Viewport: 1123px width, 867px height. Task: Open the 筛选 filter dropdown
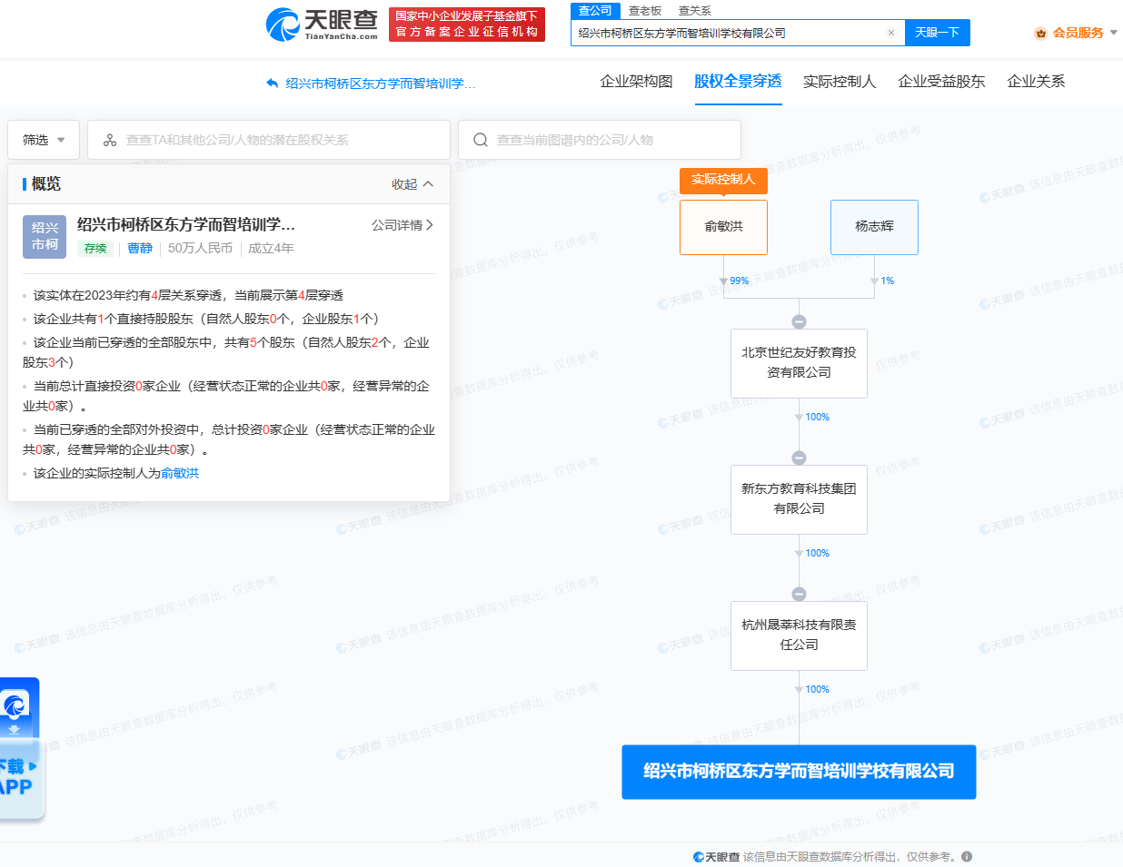tap(44, 140)
